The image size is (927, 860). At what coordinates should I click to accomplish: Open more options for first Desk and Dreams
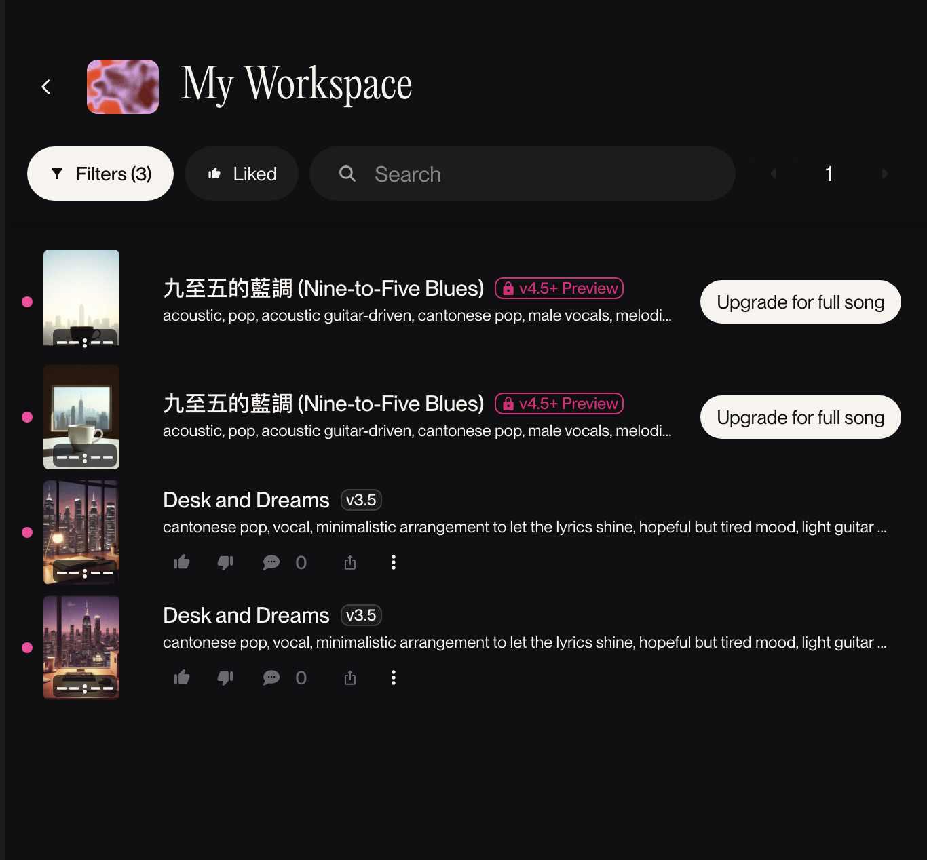[394, 562]
